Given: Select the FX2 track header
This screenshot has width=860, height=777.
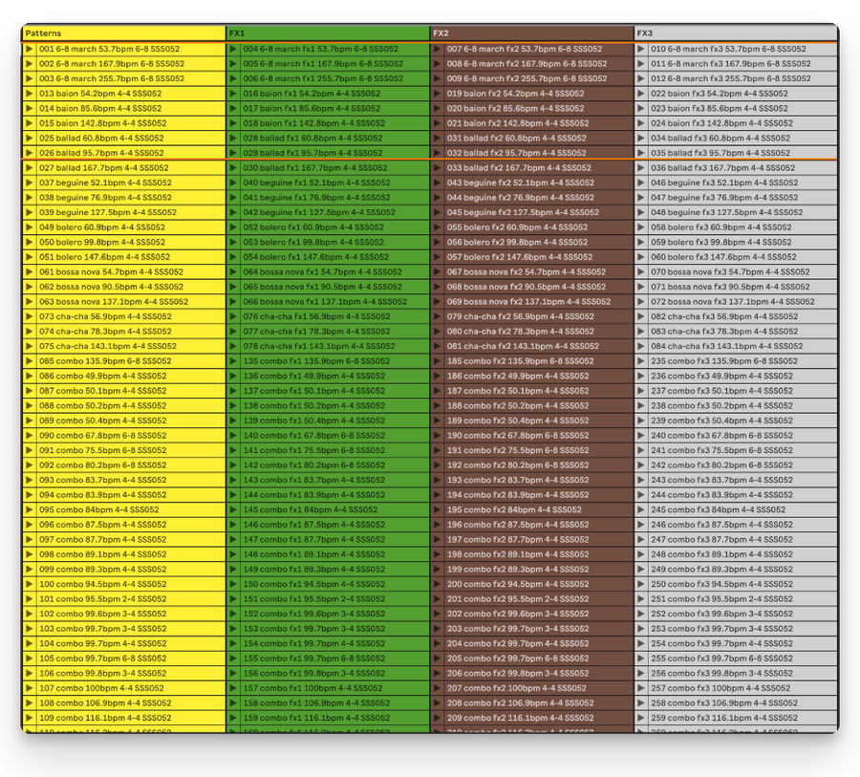Looking at the screenshot, I should click(532, 33).
